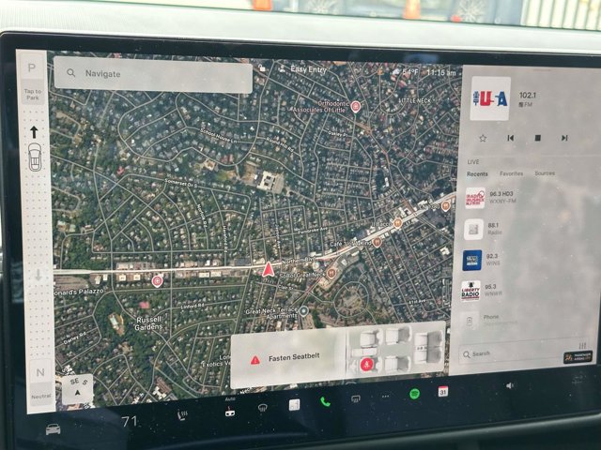
Task: Tap the Cafe restaurant pin on the map
Action: coord(378,242)
